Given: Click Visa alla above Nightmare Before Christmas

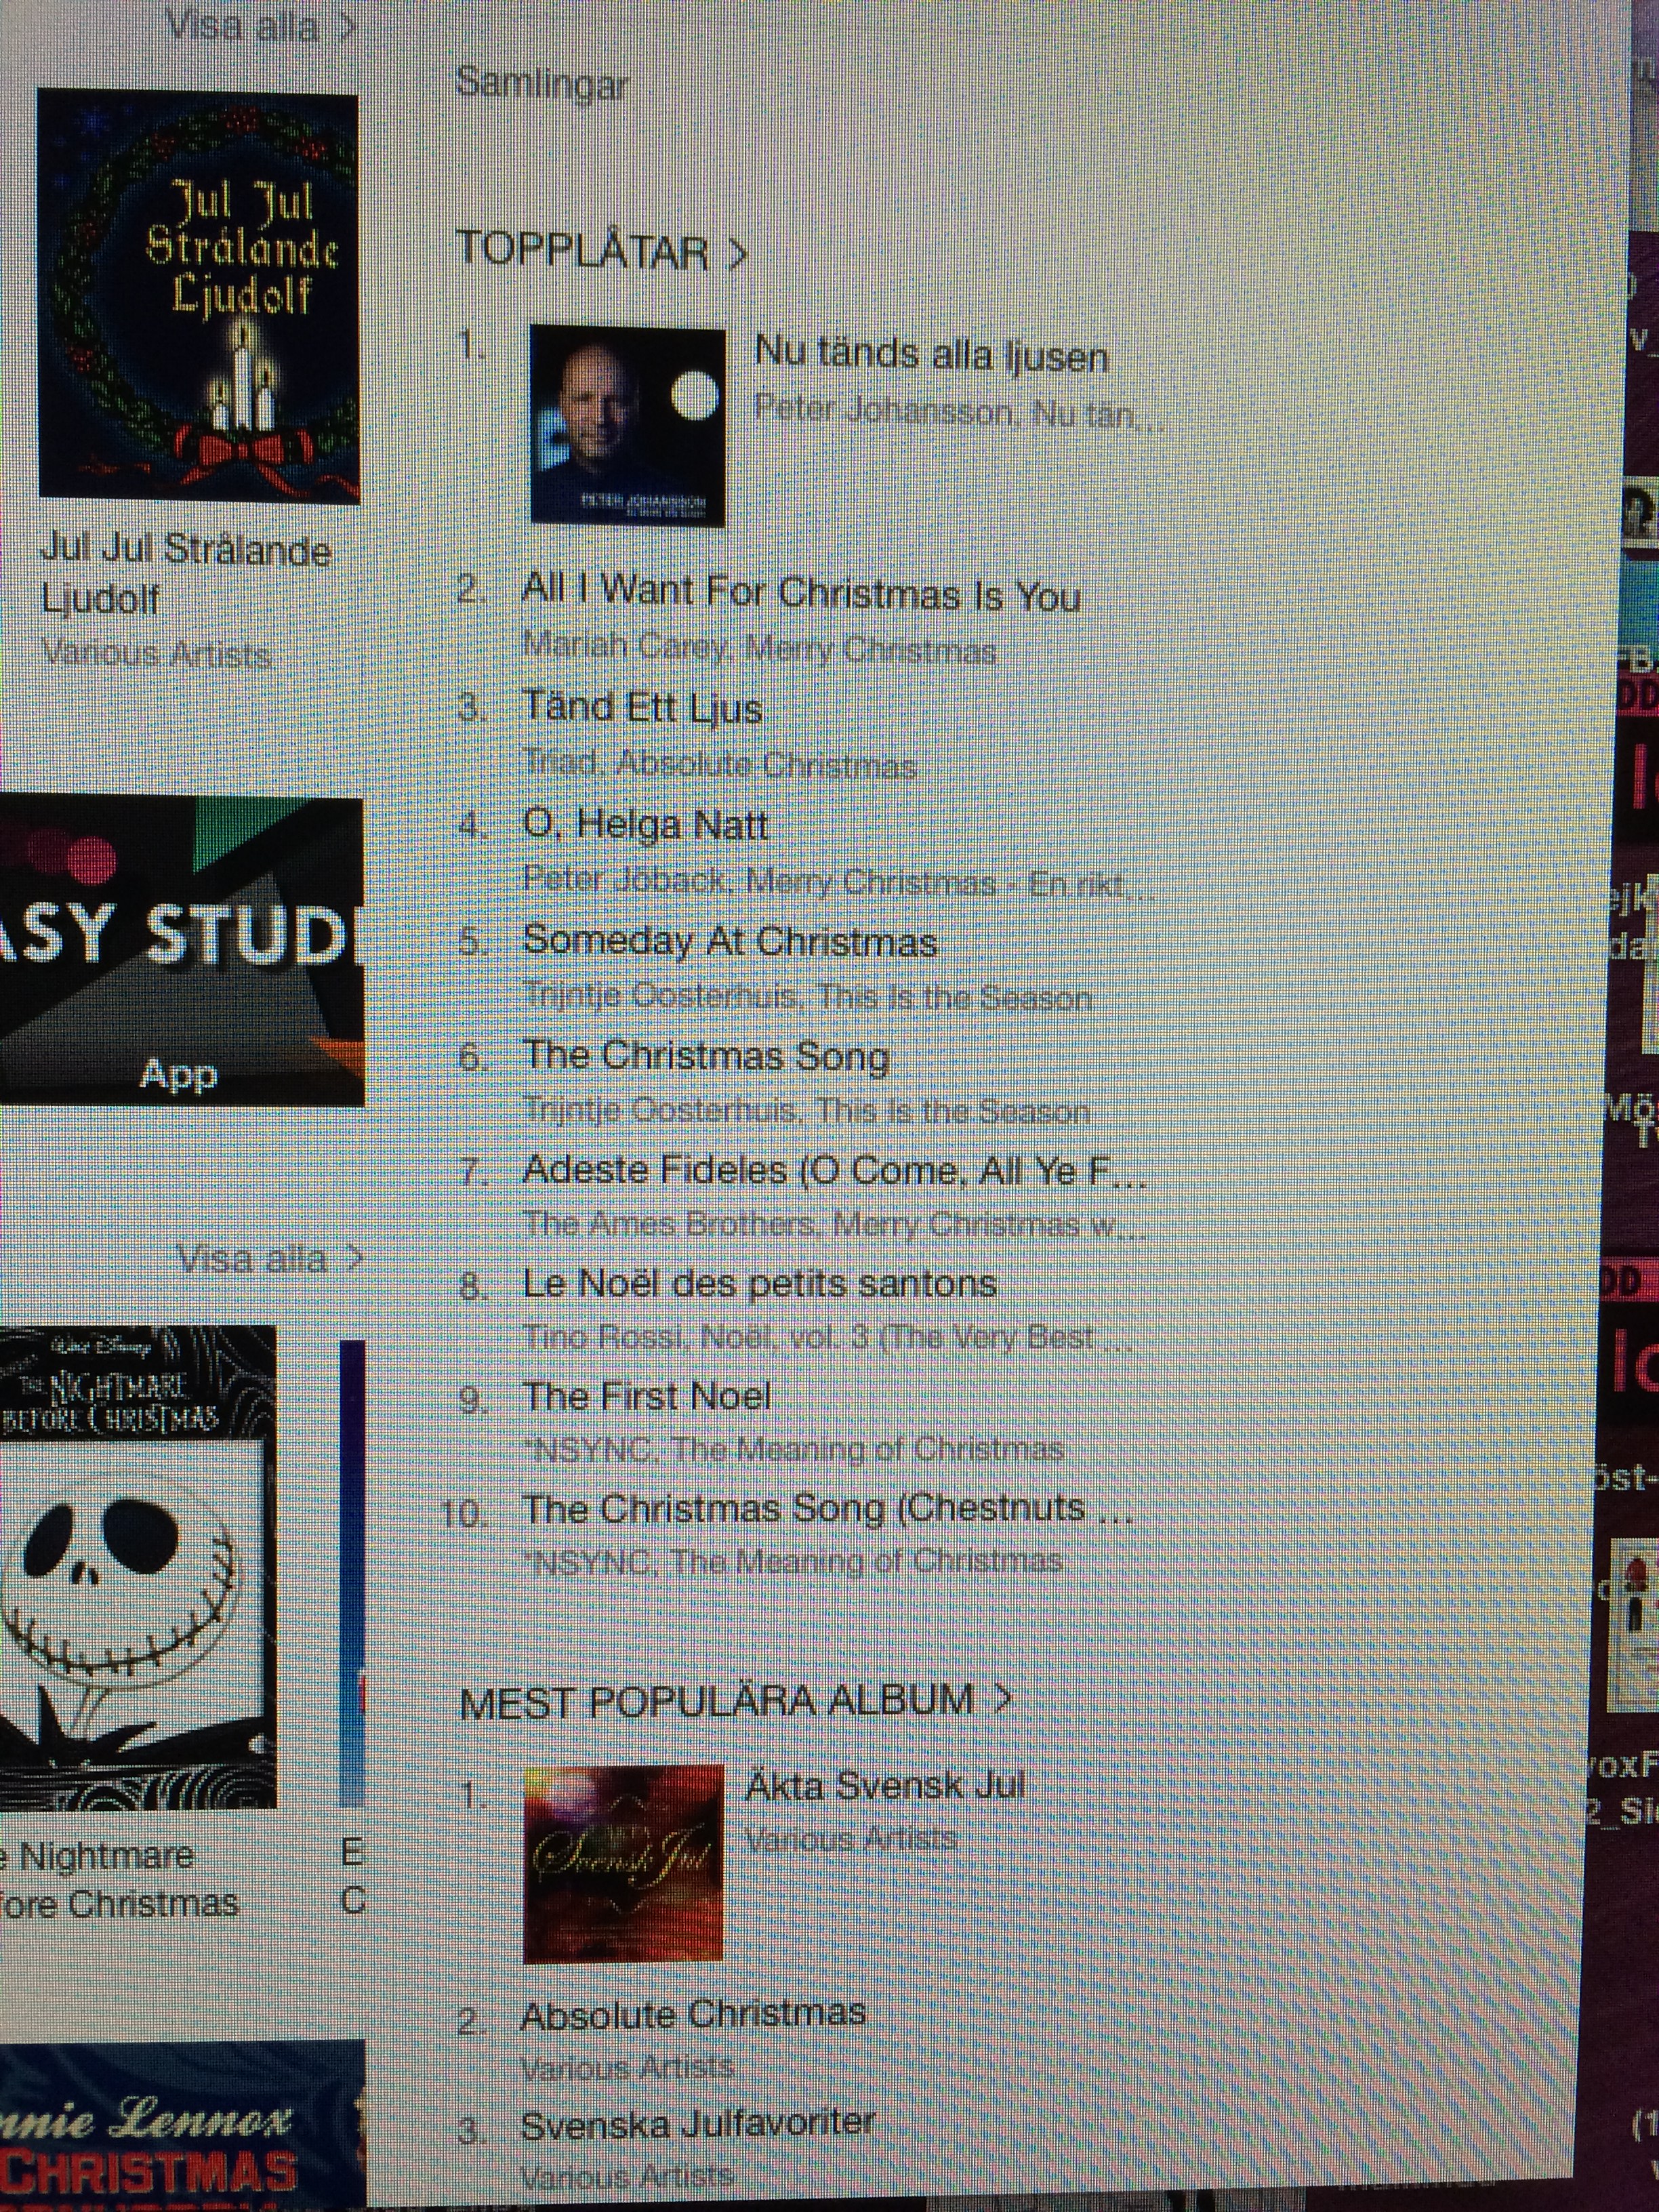Looking at the screenshot, I should 268,1259.
